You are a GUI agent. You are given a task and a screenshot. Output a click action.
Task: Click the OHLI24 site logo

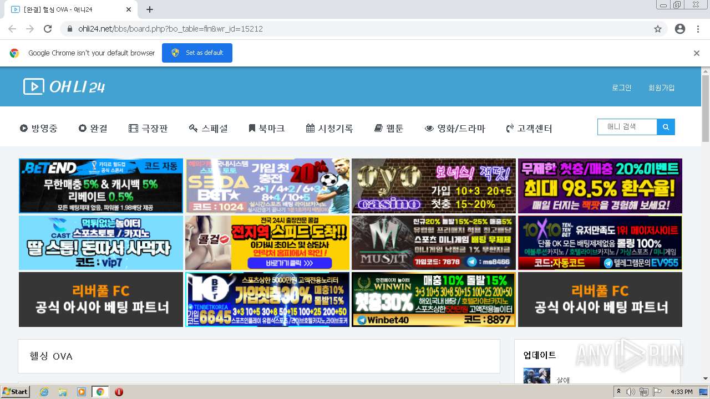pos(64,86)
